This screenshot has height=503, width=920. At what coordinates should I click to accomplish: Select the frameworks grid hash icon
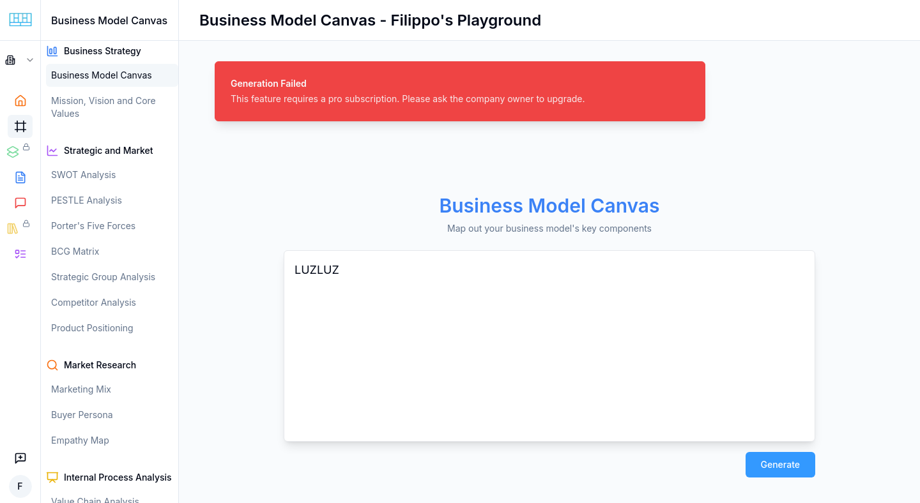pos(20,126)
